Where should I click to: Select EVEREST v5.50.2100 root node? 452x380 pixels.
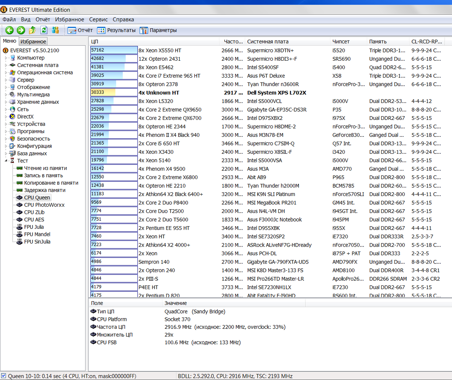[x=35, y=50]
